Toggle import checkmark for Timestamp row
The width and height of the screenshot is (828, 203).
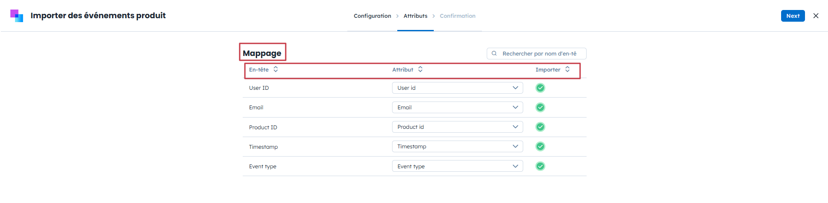pyautogui.click(x=540, y=147)
